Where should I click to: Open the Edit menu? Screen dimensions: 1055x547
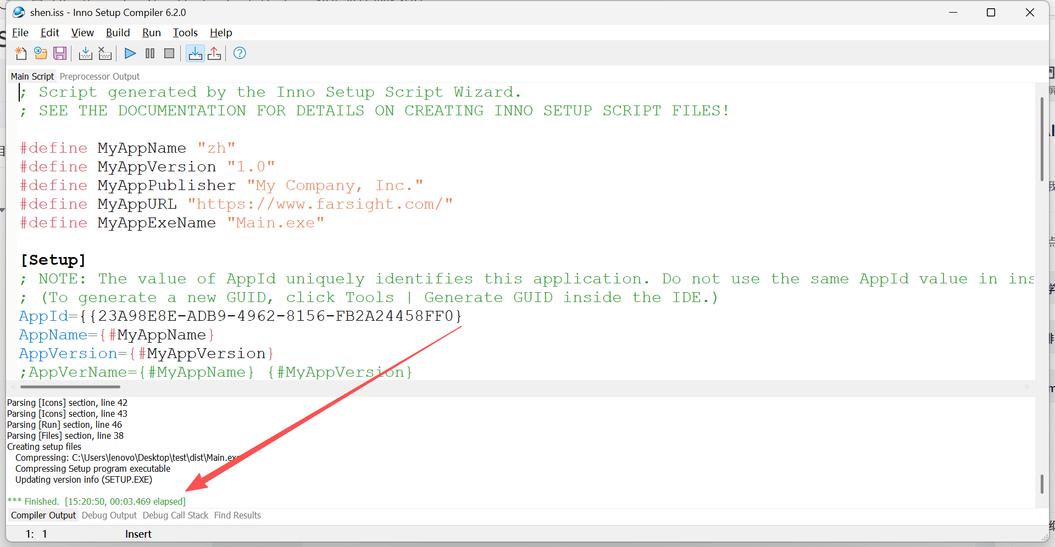50,32
